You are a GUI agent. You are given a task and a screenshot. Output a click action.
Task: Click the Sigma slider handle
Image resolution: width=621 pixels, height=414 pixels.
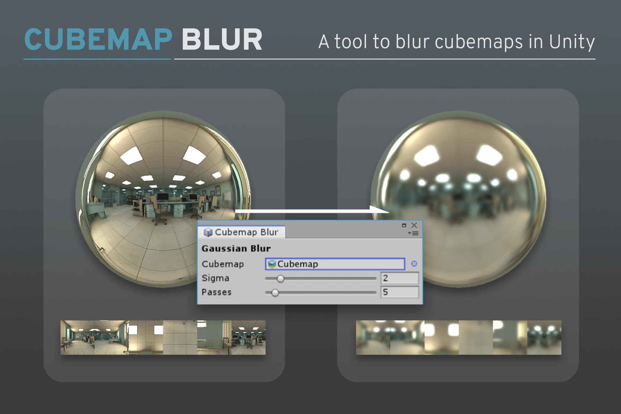click(280, 279)
